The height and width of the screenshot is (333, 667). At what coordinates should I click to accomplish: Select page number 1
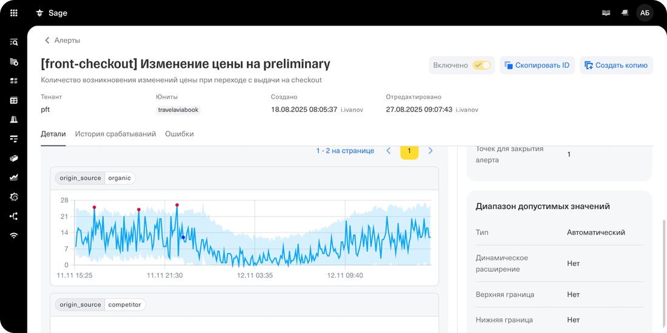click(x=409, y=151)
